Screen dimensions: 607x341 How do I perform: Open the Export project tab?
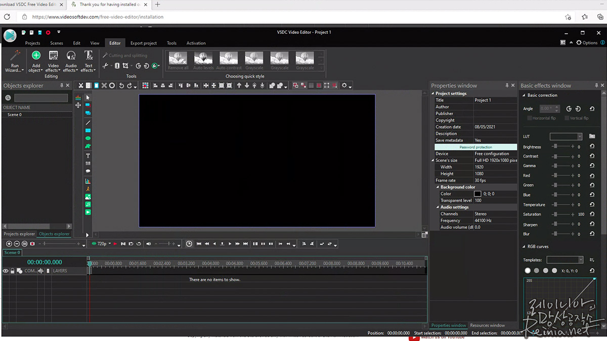[x=144, y=43]
